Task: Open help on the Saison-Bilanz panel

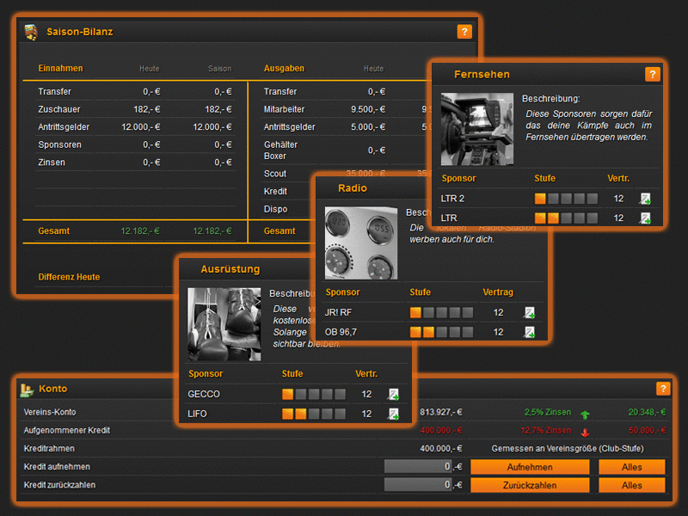Action: coord(464,31)
